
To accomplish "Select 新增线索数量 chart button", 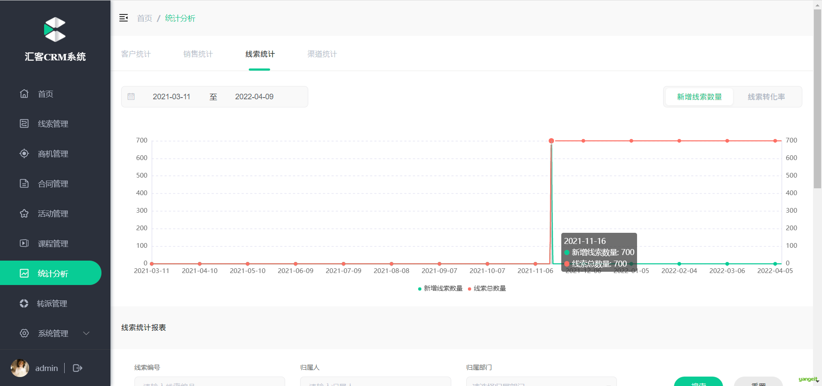I will click(x=699, y=97).
